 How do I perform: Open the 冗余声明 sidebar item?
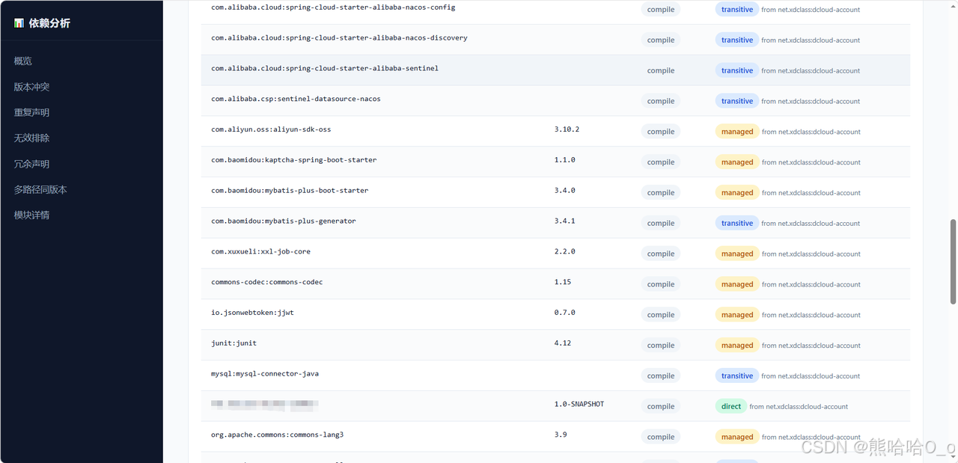31,164
